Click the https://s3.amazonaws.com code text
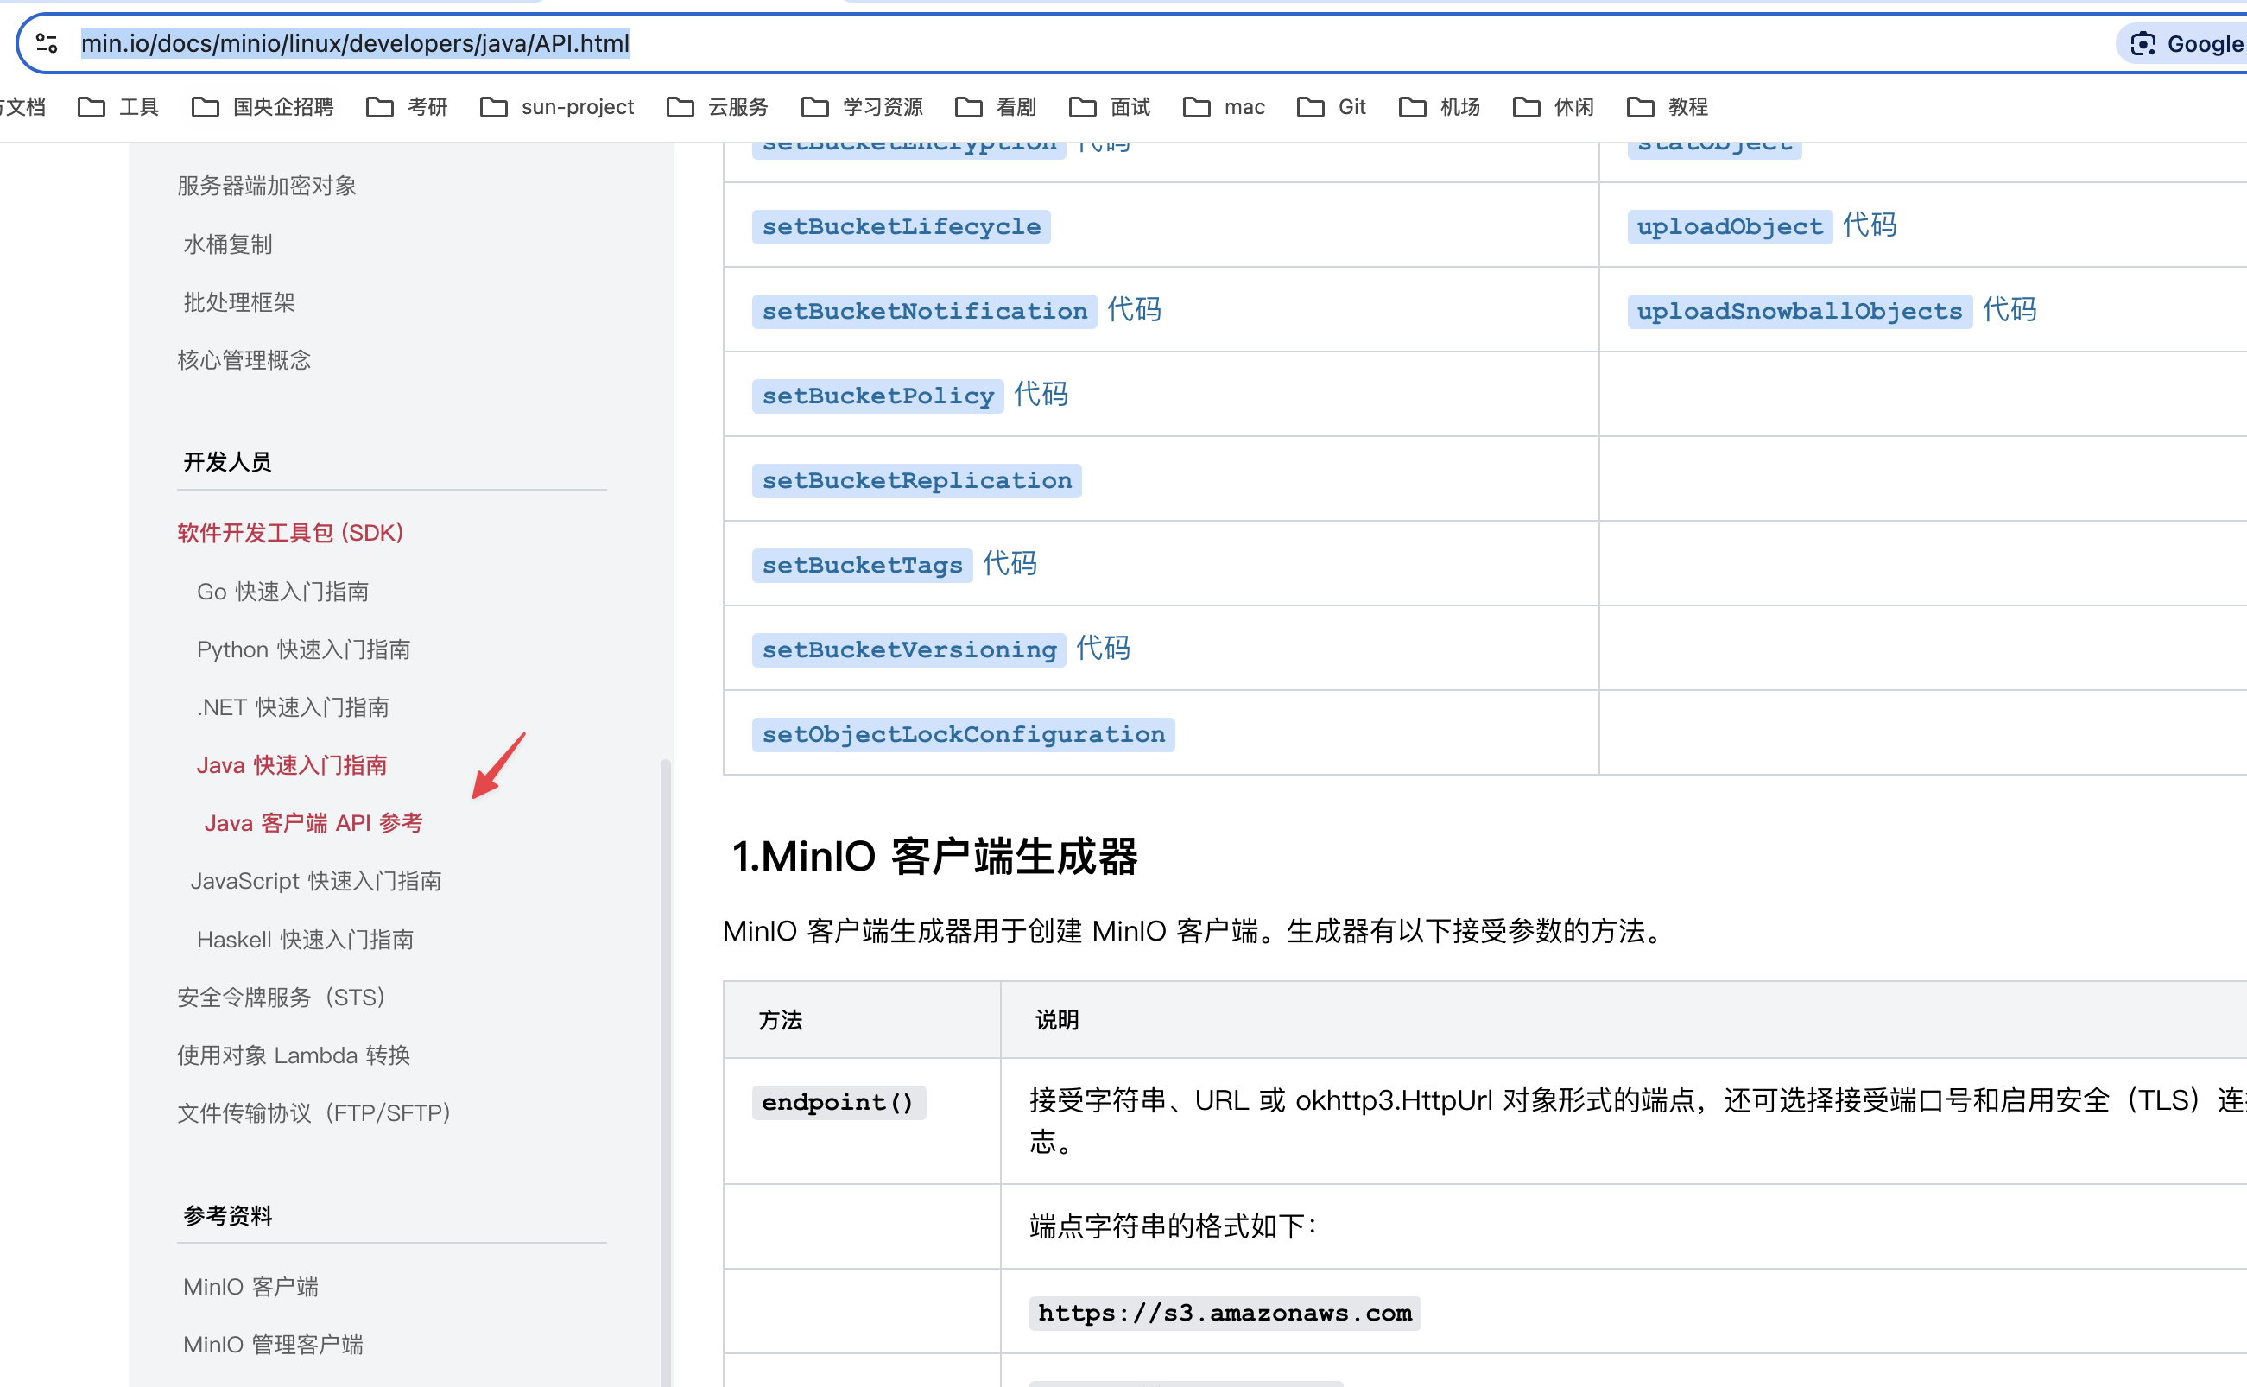 tap(1225, 1314)
